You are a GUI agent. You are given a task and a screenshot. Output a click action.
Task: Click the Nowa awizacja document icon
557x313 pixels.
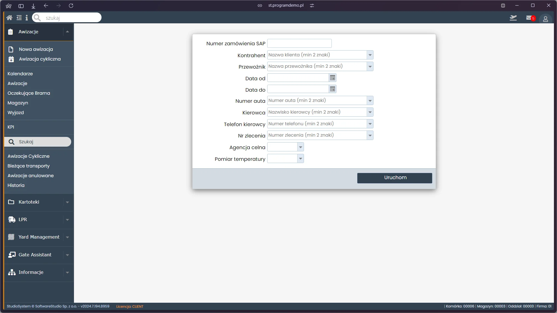click(11, 49)
